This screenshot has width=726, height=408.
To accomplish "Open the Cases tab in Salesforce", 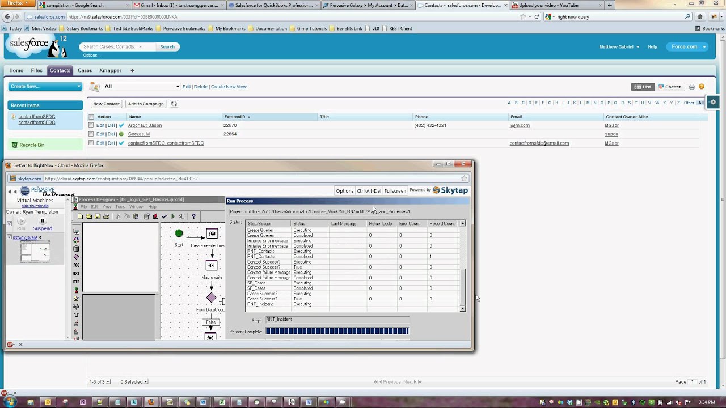I will pyautogui.click(x=85, y=70).
